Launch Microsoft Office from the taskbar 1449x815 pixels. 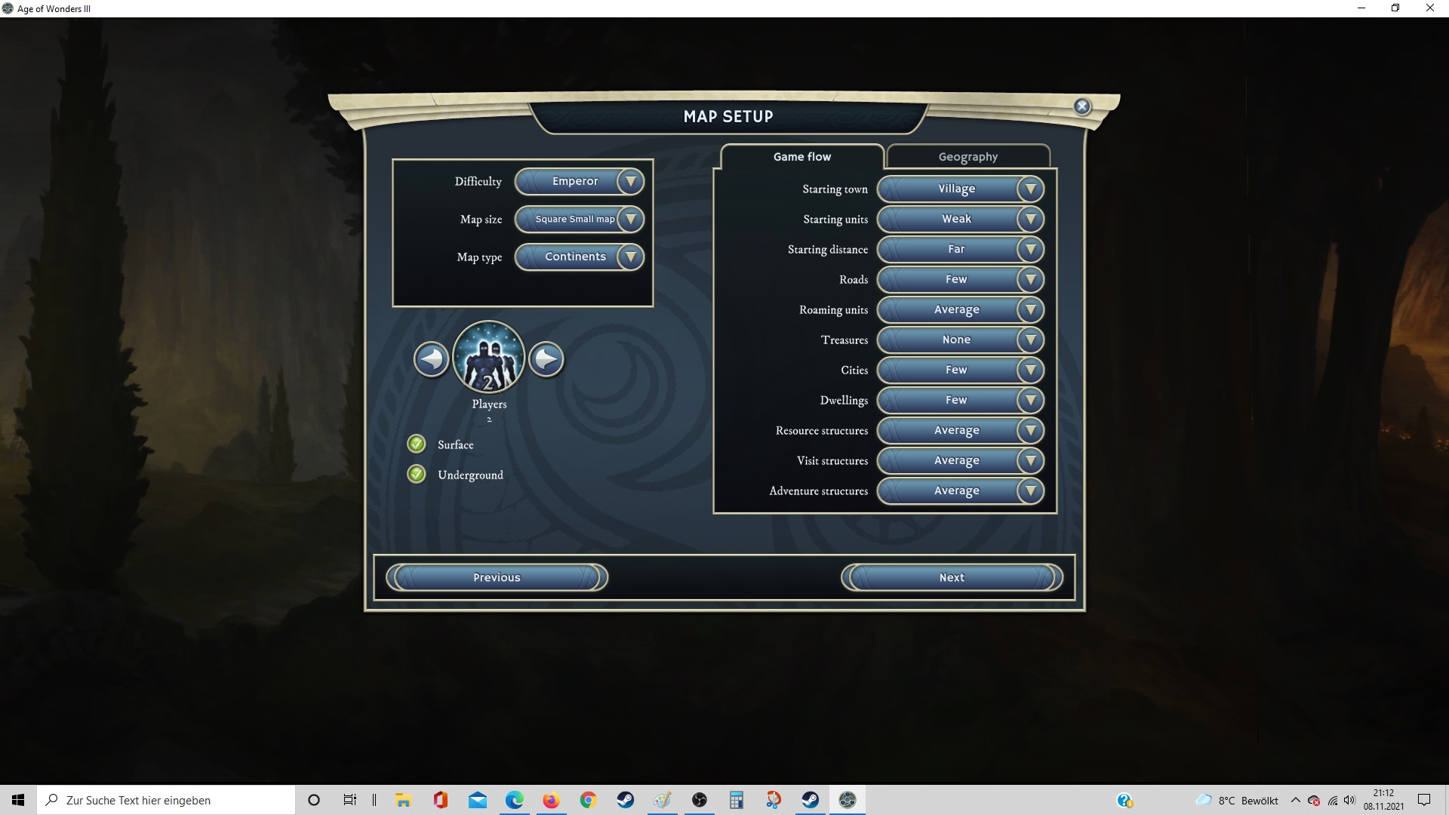coord(440,800)
